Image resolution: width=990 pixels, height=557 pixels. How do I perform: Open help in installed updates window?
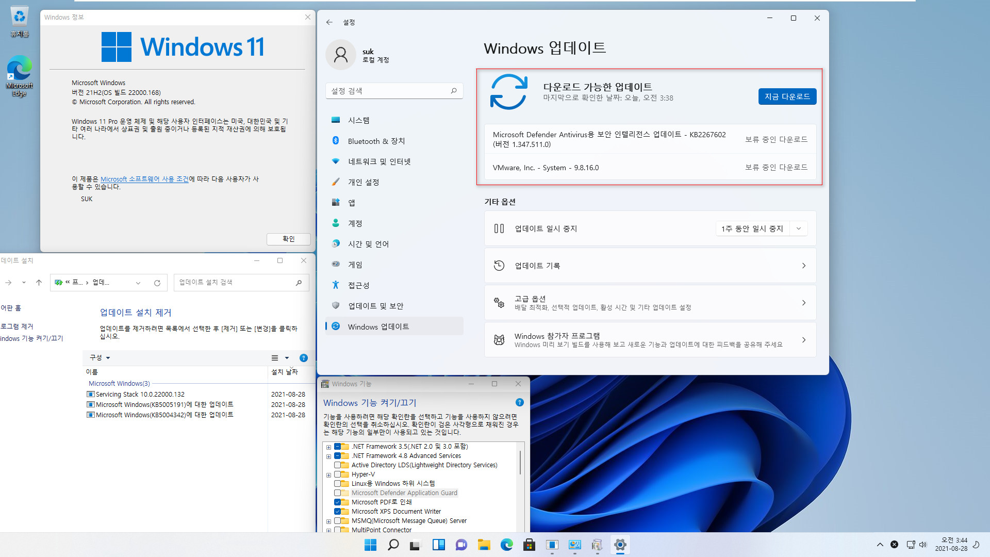304,357
